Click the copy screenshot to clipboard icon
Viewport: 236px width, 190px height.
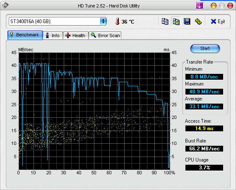pyautogui.click(x=176, y=21)
